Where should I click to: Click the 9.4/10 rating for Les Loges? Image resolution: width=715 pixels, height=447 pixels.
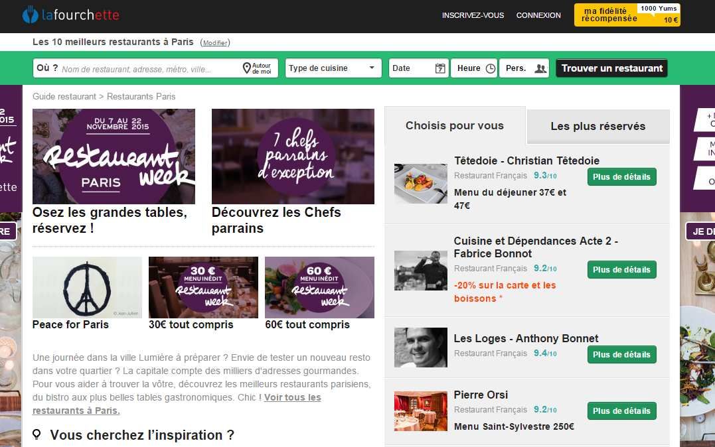coord(545,353)
